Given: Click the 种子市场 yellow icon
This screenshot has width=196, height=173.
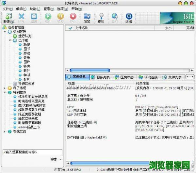Looking at the screenshot, I should 10,88.
